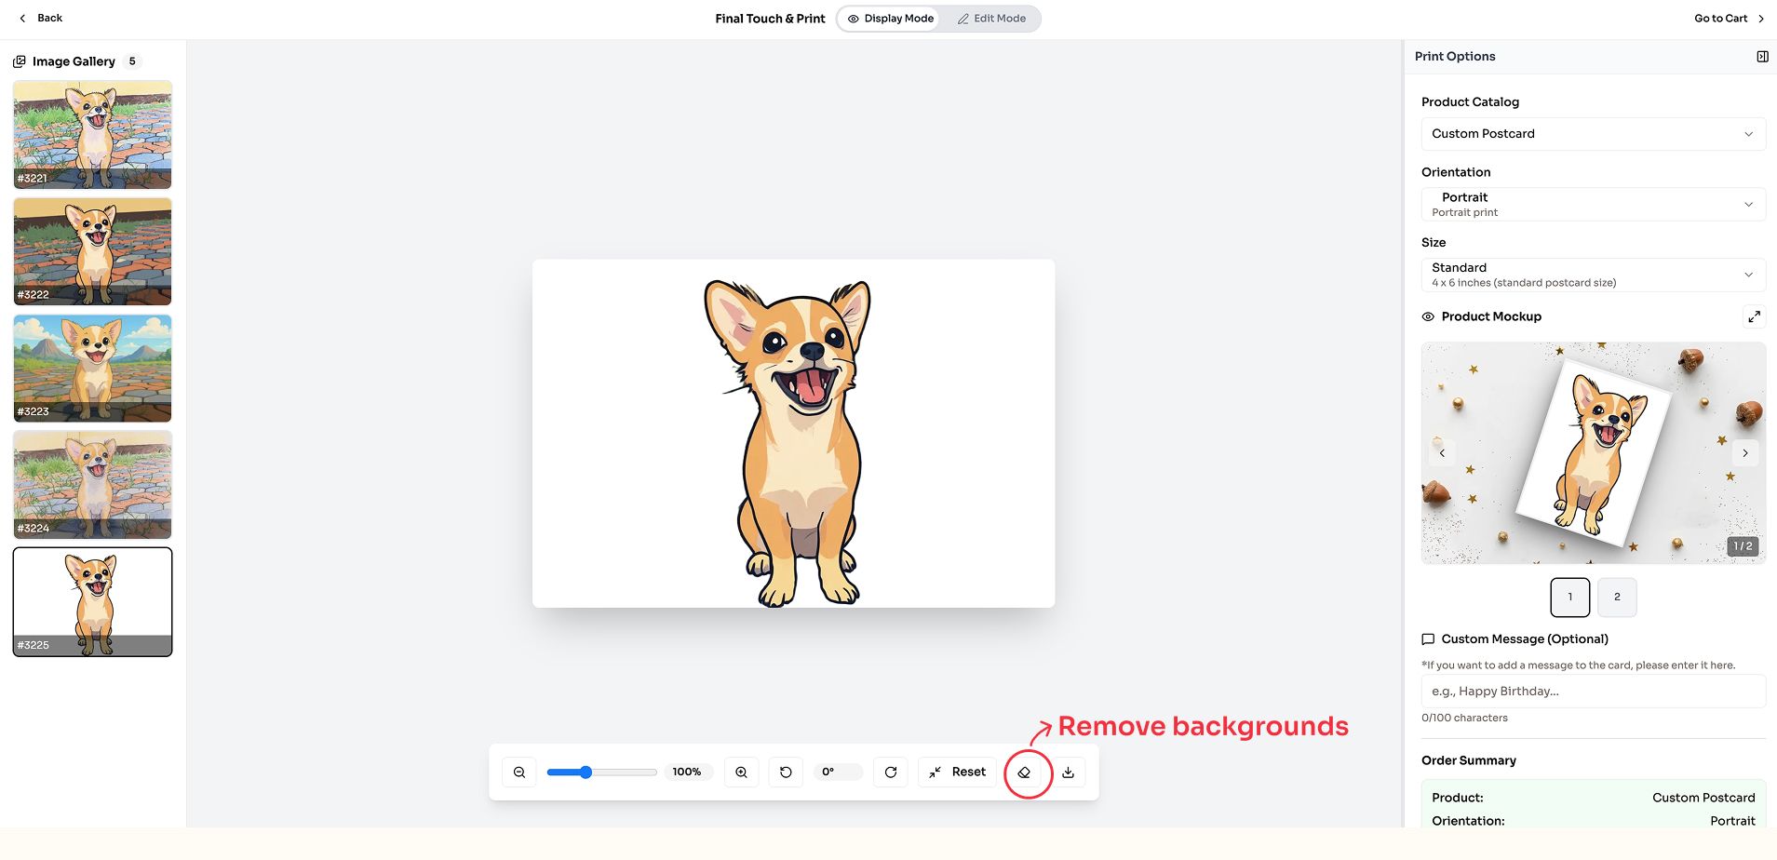
Task: Open the Product Catalog dropdown
Action: (x=1594, y=134)
